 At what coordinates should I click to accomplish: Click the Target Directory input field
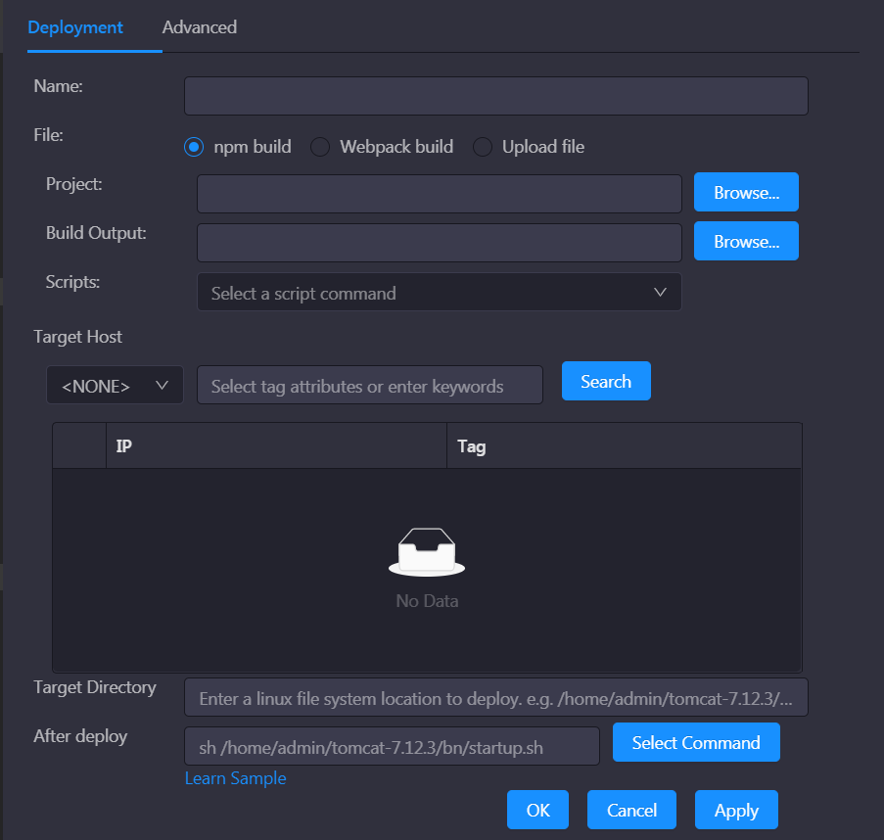pos(495,698)
